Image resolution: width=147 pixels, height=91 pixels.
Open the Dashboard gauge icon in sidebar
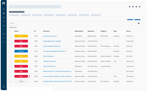pyautogui.click(x=4, y=13)
